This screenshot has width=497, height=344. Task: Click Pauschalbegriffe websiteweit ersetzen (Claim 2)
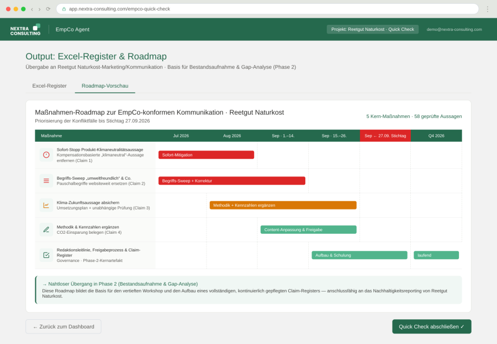pos(101,184)
